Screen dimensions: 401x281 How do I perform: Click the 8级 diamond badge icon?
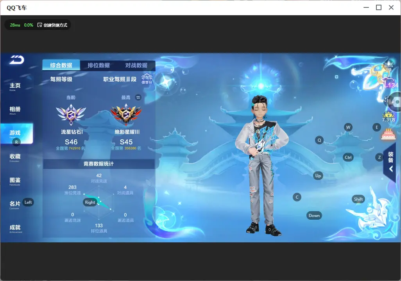tap(389, 66)
